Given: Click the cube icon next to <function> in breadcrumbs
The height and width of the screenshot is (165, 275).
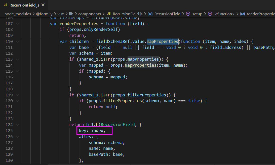Looking at the screenshot, I should 210,14.
